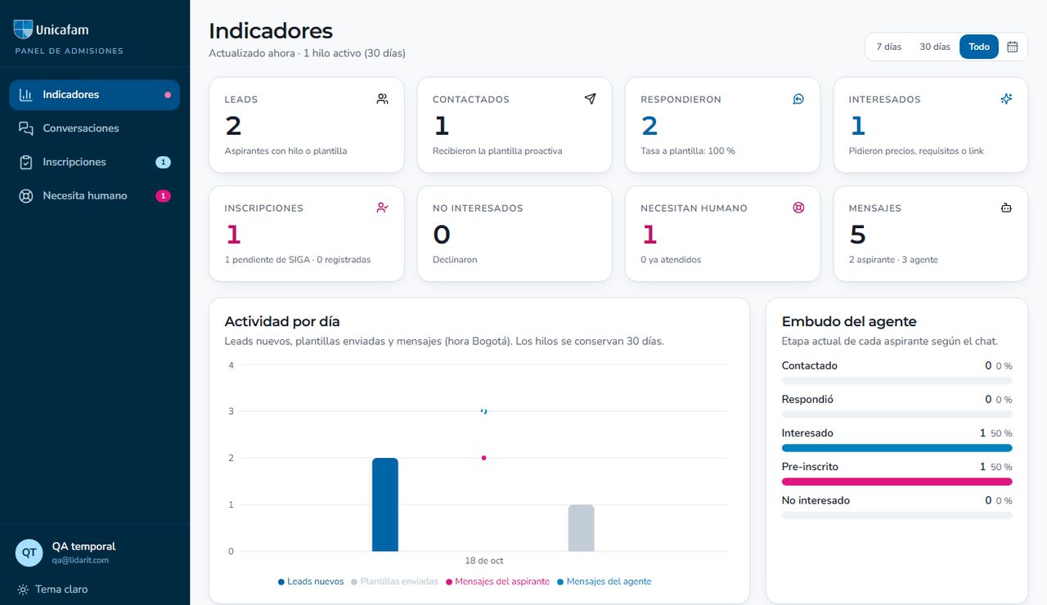
Task: Click the clipboard icon beside Inscripciones
Action: tap(26, 162)
